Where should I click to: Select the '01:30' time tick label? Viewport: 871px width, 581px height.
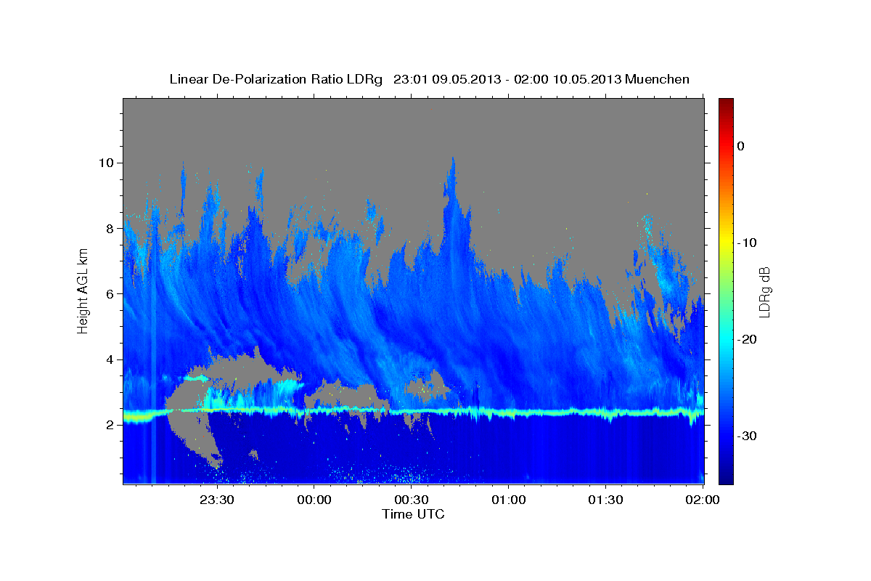(606, 500)
